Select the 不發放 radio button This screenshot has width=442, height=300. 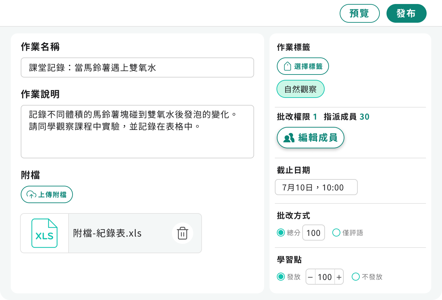tap(356, 277)
